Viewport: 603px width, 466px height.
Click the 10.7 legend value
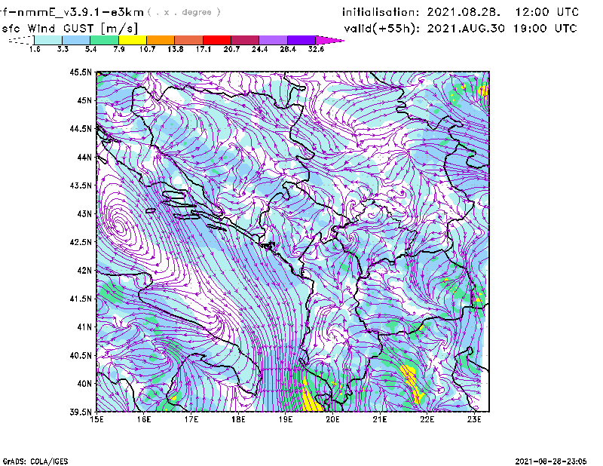point(147,49)
